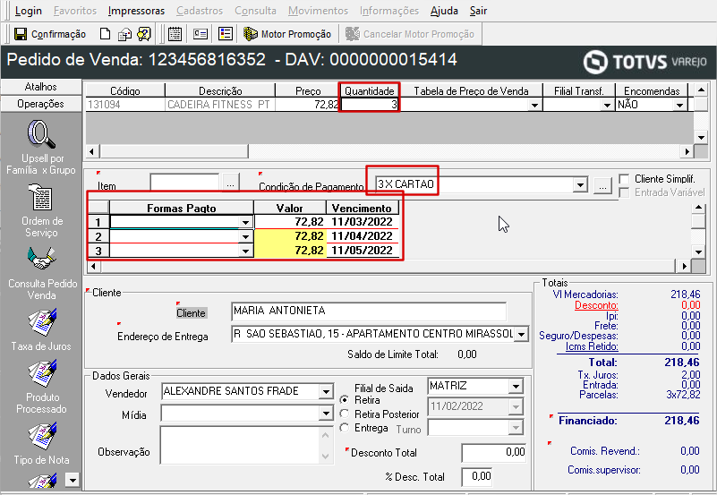This screenshot has height=495, width=717.
Task: Click the Quantidade cell with value 3
Action: 370,105
